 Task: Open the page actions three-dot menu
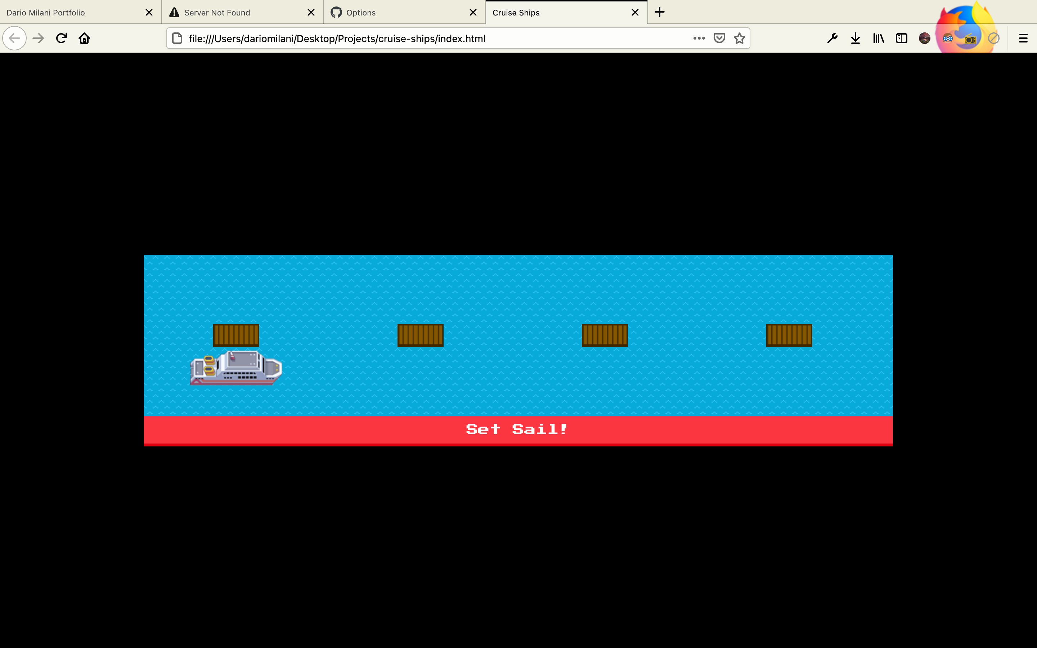(699, 38)
